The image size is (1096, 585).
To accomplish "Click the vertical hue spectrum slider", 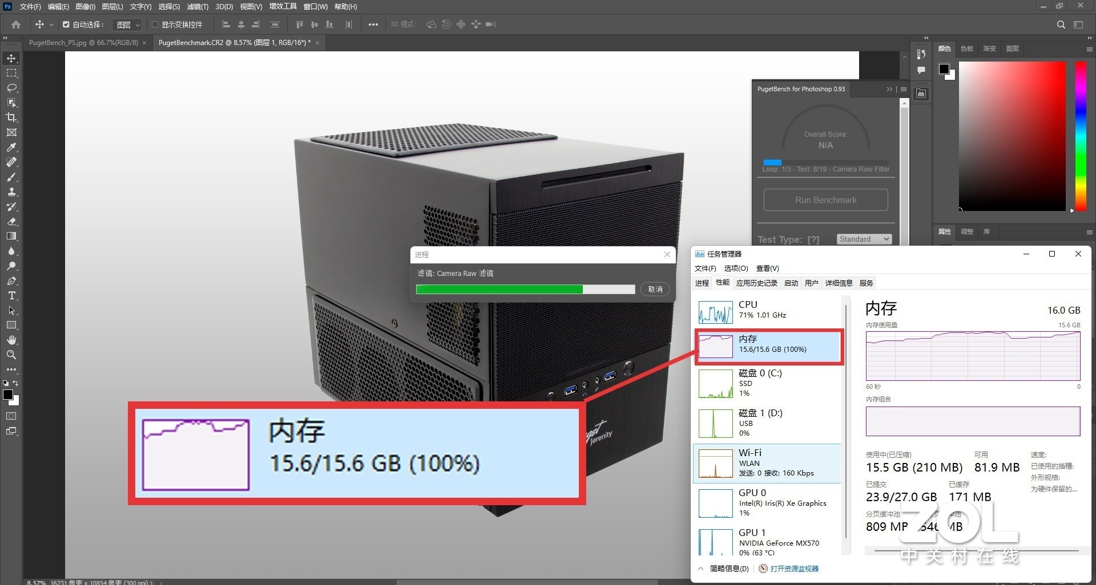I will pos(1080,136).
